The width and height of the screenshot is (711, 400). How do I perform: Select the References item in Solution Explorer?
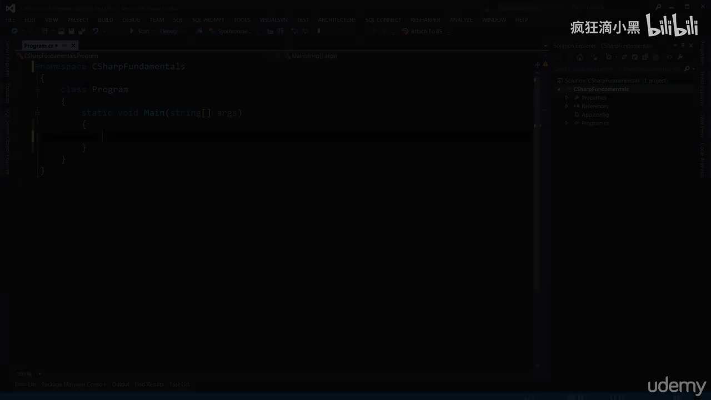pyautogui.click(x=595, y=106)
